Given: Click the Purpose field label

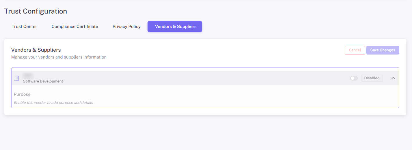Looking at the screenshot, I should point(22,94).
